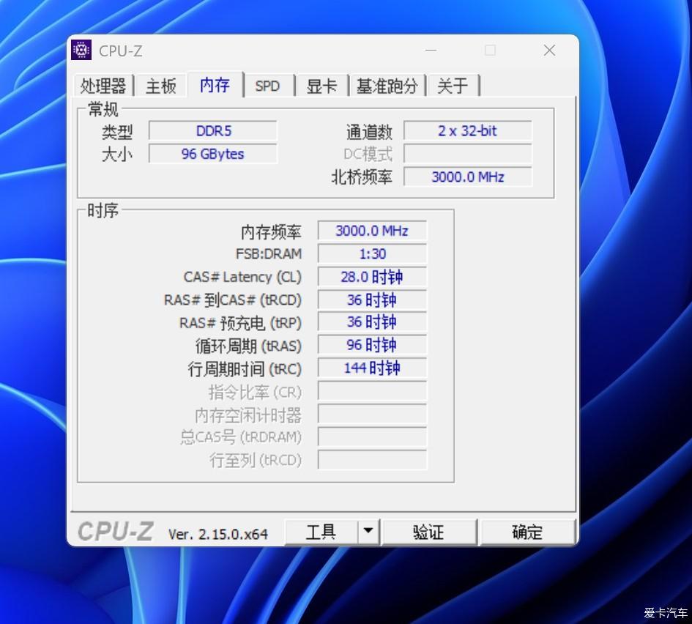Go to the 关于 tab
692x624 pixels.
point(453,85)
